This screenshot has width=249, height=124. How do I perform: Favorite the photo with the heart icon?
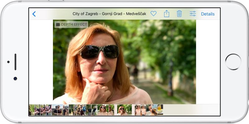pyautogui.click(x=153, y=14)
